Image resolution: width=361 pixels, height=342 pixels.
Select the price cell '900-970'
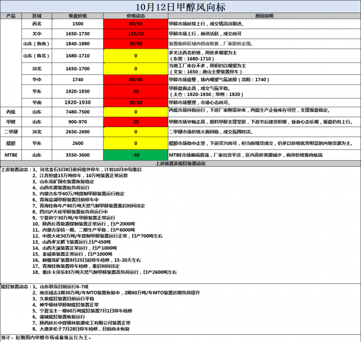point(78,122)
